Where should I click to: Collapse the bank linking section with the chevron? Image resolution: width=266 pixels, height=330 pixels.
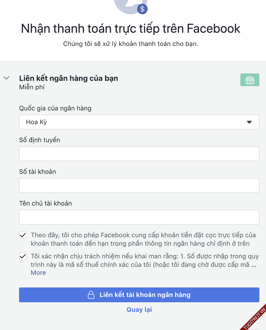[6, 78]
